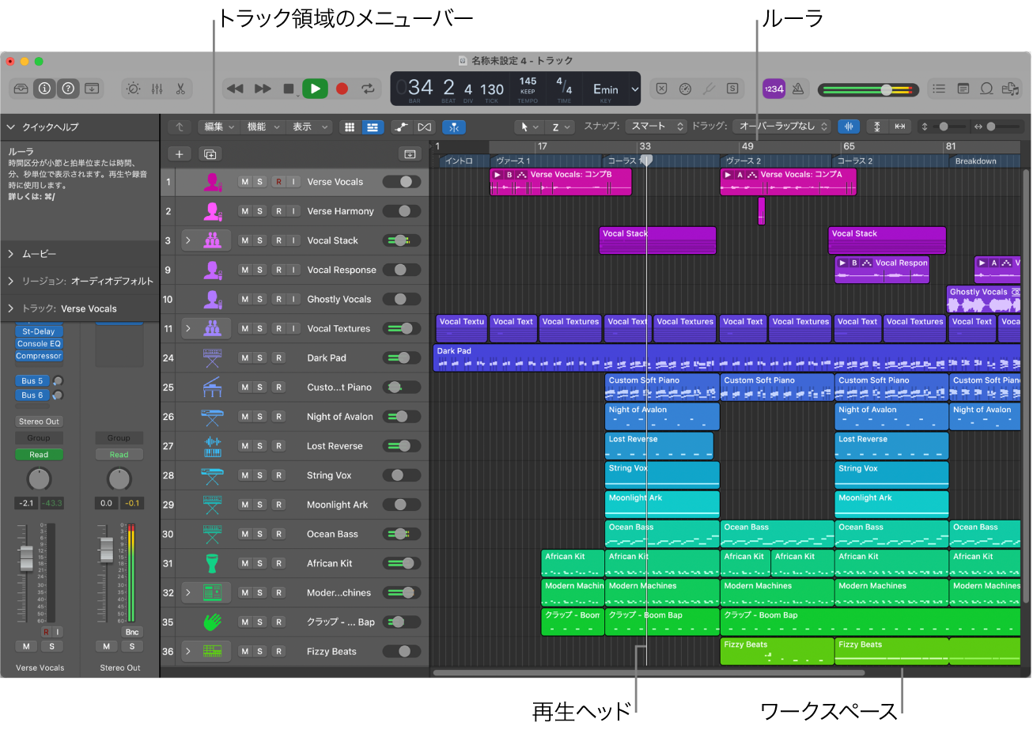Expand the Vocal Stack track folder
Image resolution: width=1033 pixels, height=734 pixels.
188,240
